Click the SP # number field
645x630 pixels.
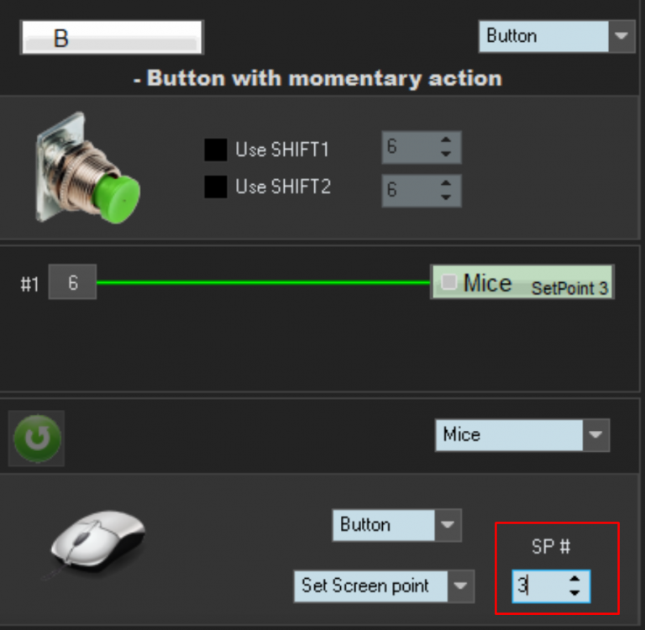tap(537, 585)
